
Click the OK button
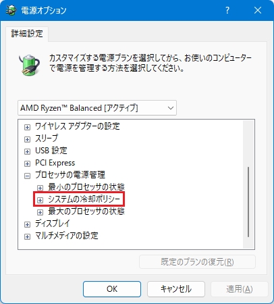click(x=112, y=289)
